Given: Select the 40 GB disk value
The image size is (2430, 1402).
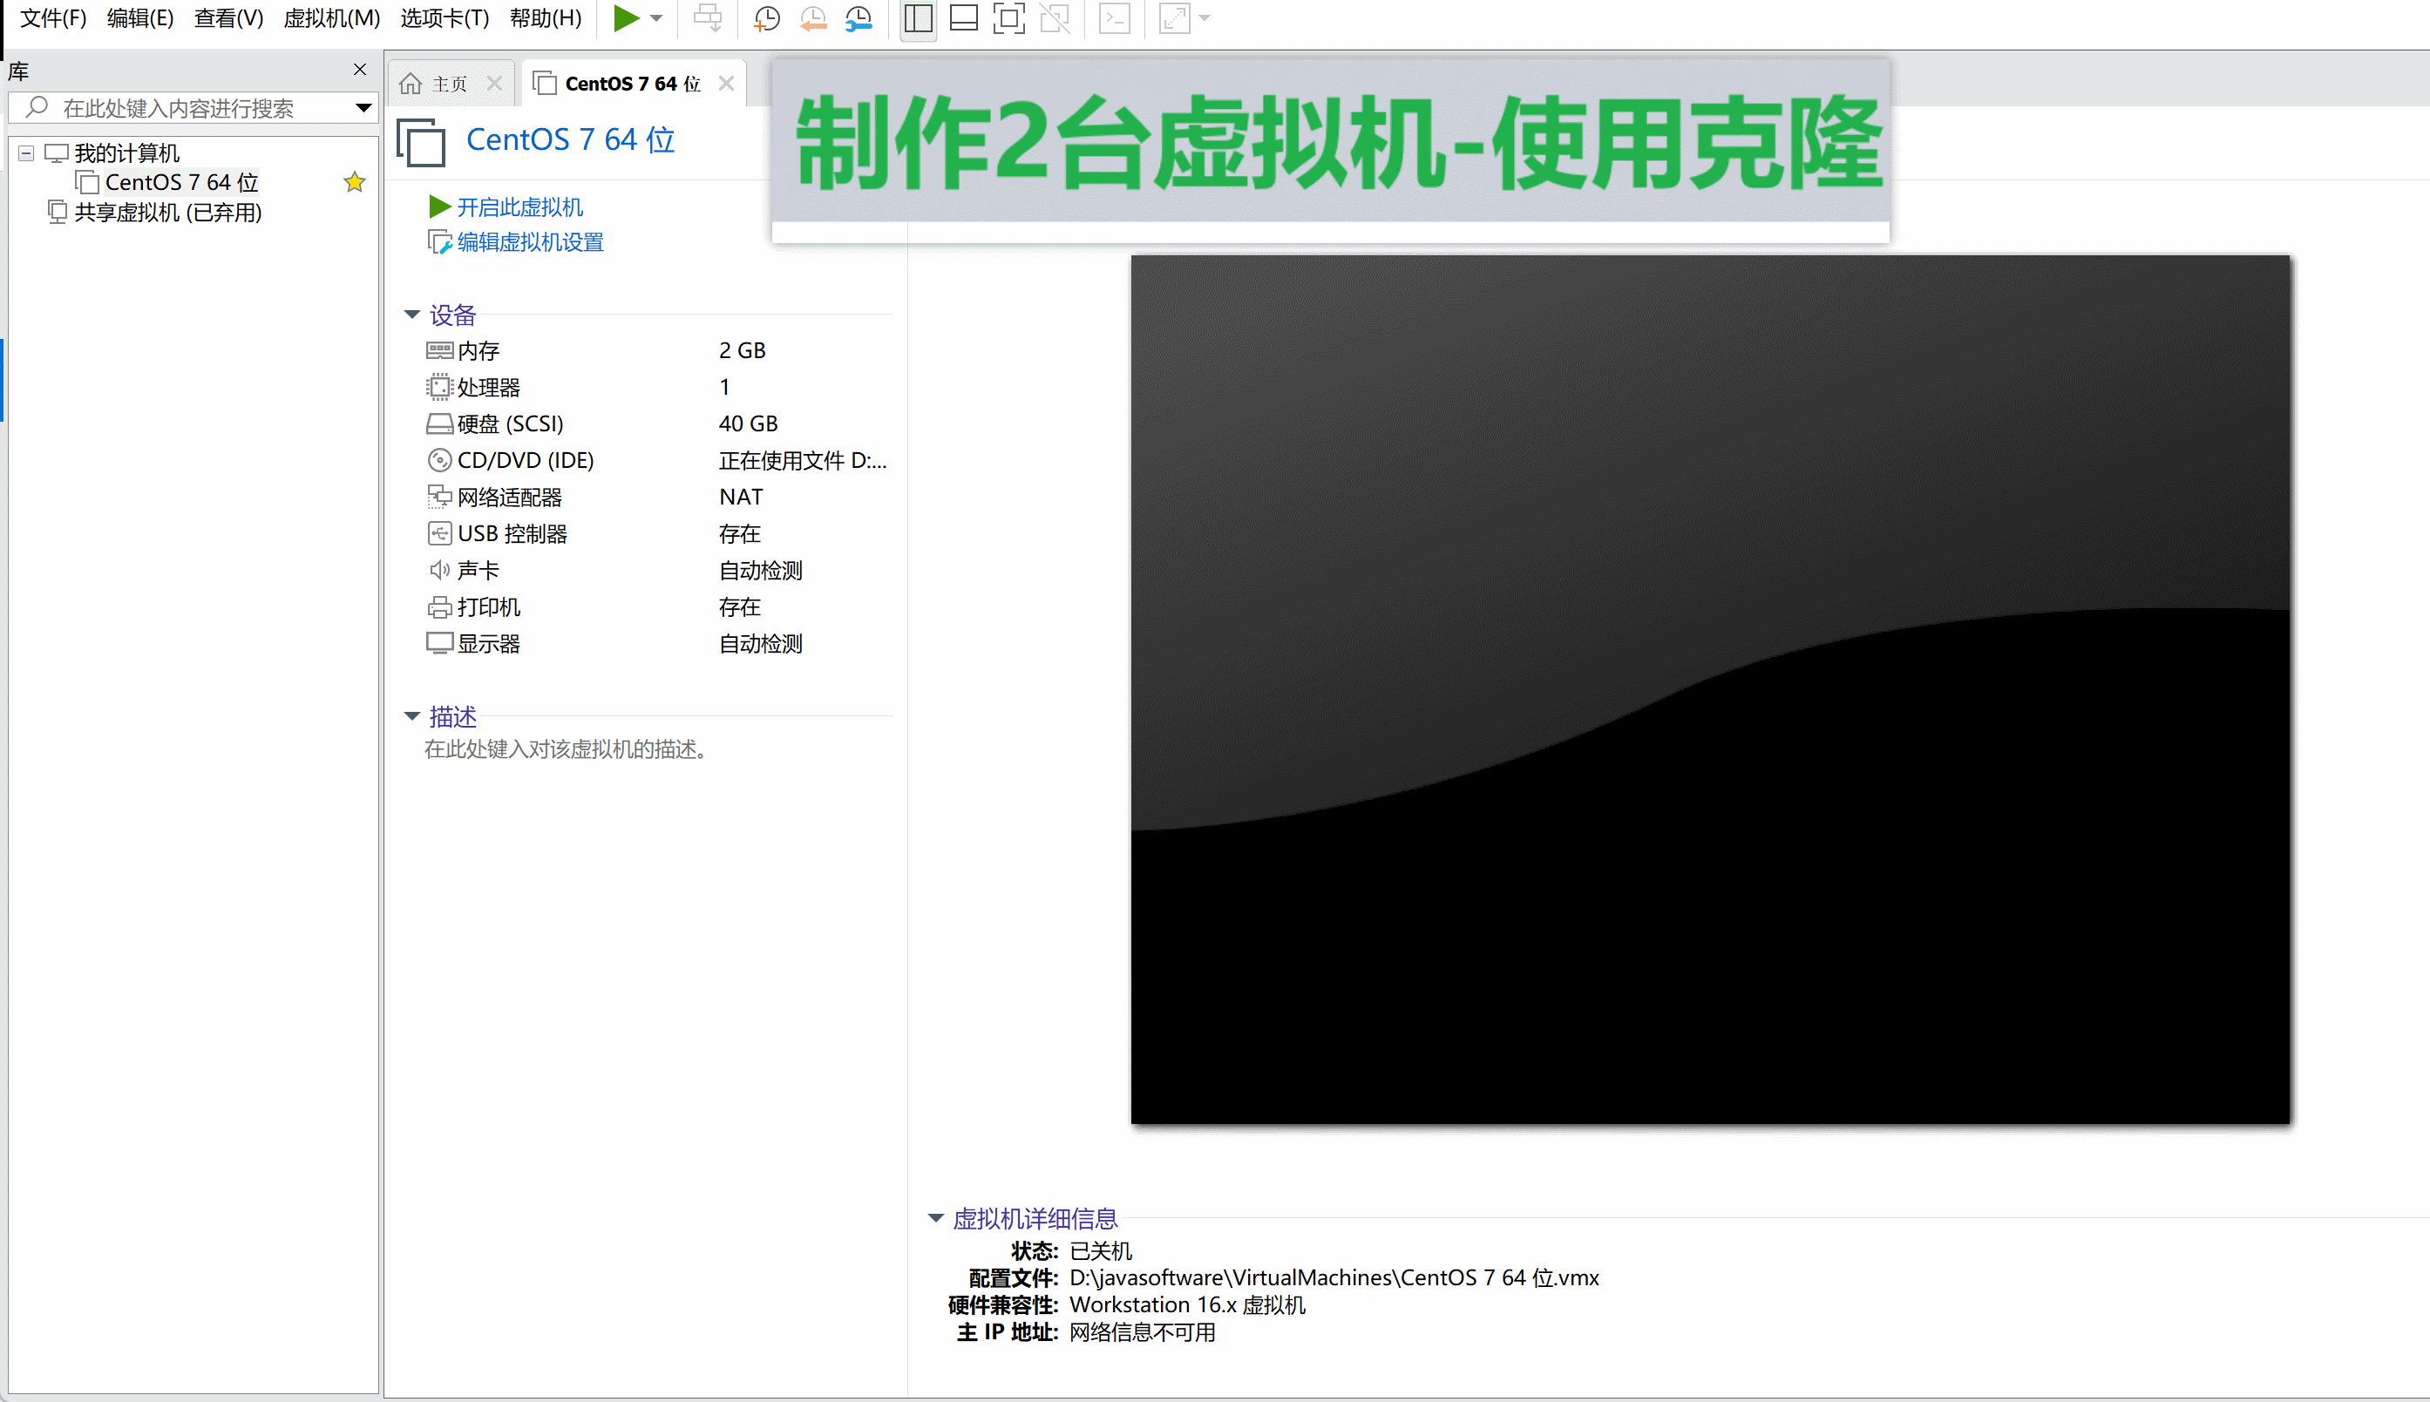Looking at the screenshot, I should click(748, 423).
